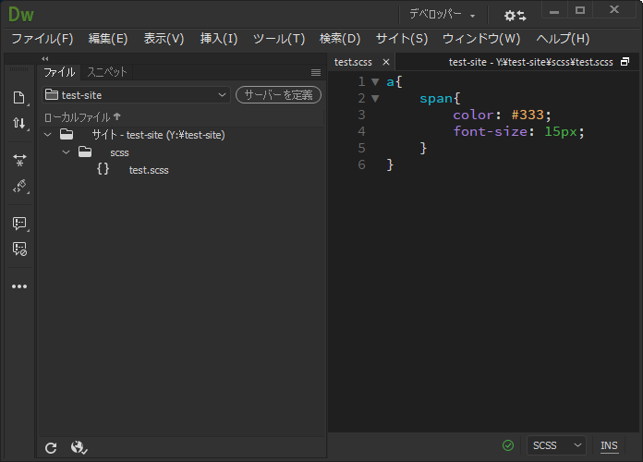Open the ウィンドウ(W) menu

point(481,39)
